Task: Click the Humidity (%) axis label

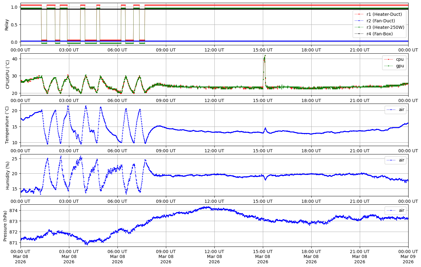Action: point(8,175)
